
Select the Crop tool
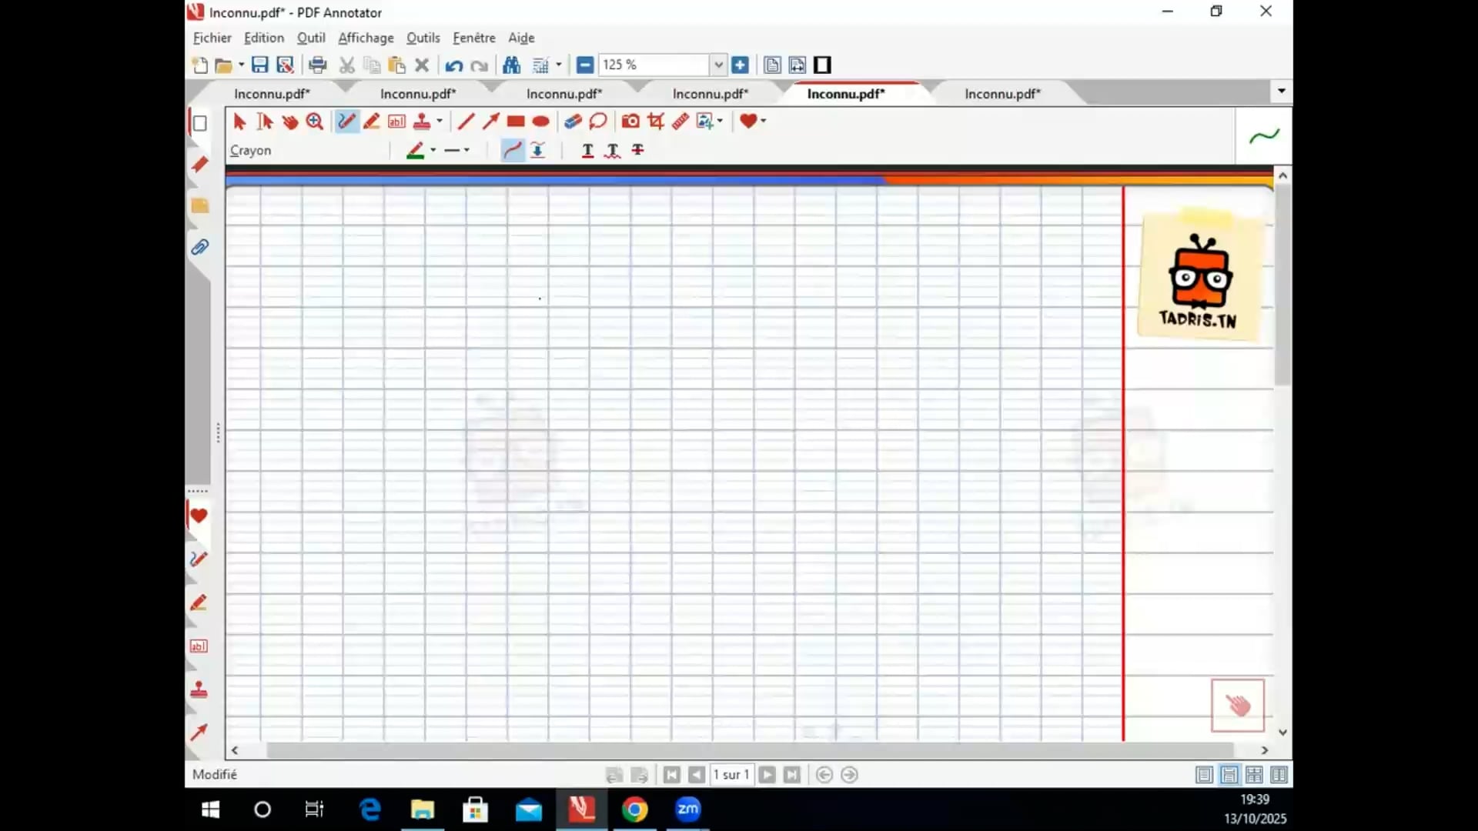[x=656, y=121]
